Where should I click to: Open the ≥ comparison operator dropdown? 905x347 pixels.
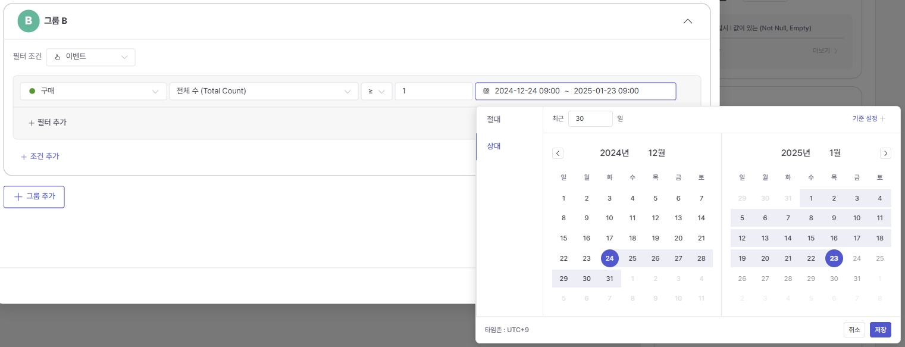pyautogui.click(x=375, y=91)
